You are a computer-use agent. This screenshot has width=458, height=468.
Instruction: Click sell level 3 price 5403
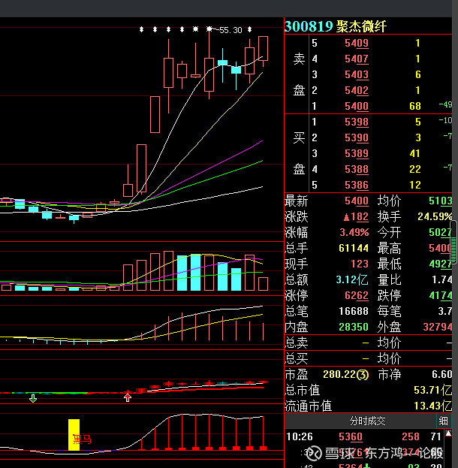357,74
